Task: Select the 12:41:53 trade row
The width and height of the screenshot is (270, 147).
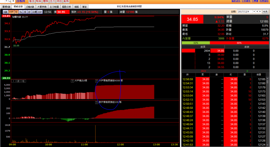Action: click(224, 145)
